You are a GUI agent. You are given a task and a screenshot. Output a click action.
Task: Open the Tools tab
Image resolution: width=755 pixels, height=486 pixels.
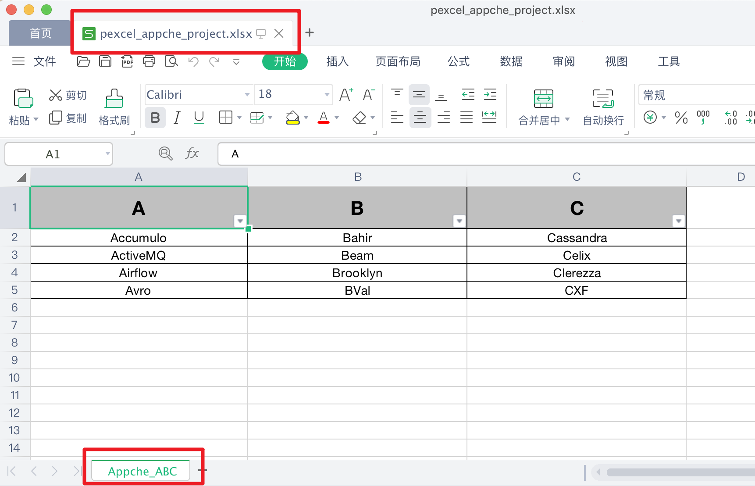pyautogui.click(x=669, y=61)
